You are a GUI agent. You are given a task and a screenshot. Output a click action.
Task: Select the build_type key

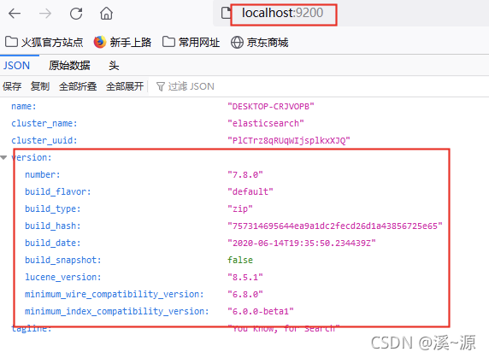click(x=53, y=208)
